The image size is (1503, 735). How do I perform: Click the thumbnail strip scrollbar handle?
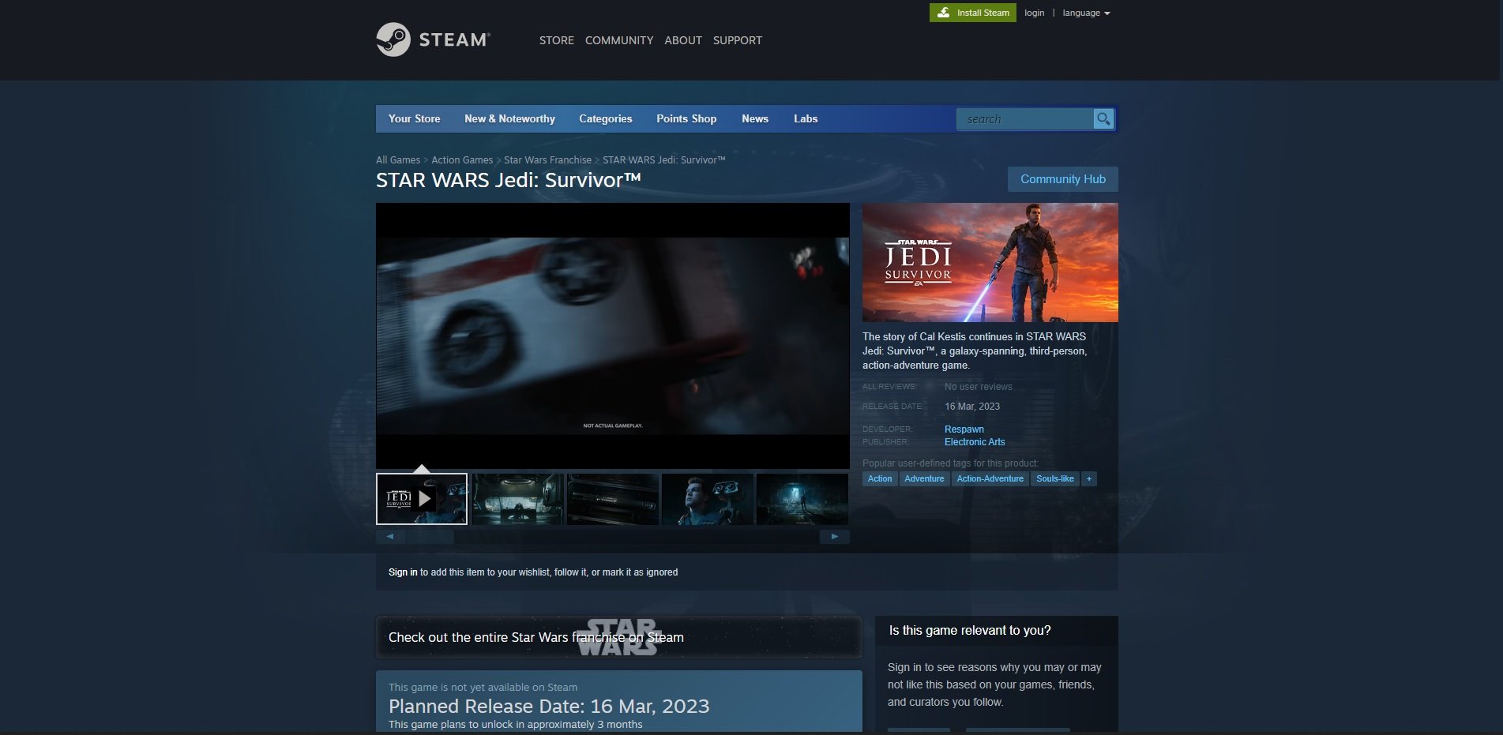pyautogui.click(x=430, y=537)
